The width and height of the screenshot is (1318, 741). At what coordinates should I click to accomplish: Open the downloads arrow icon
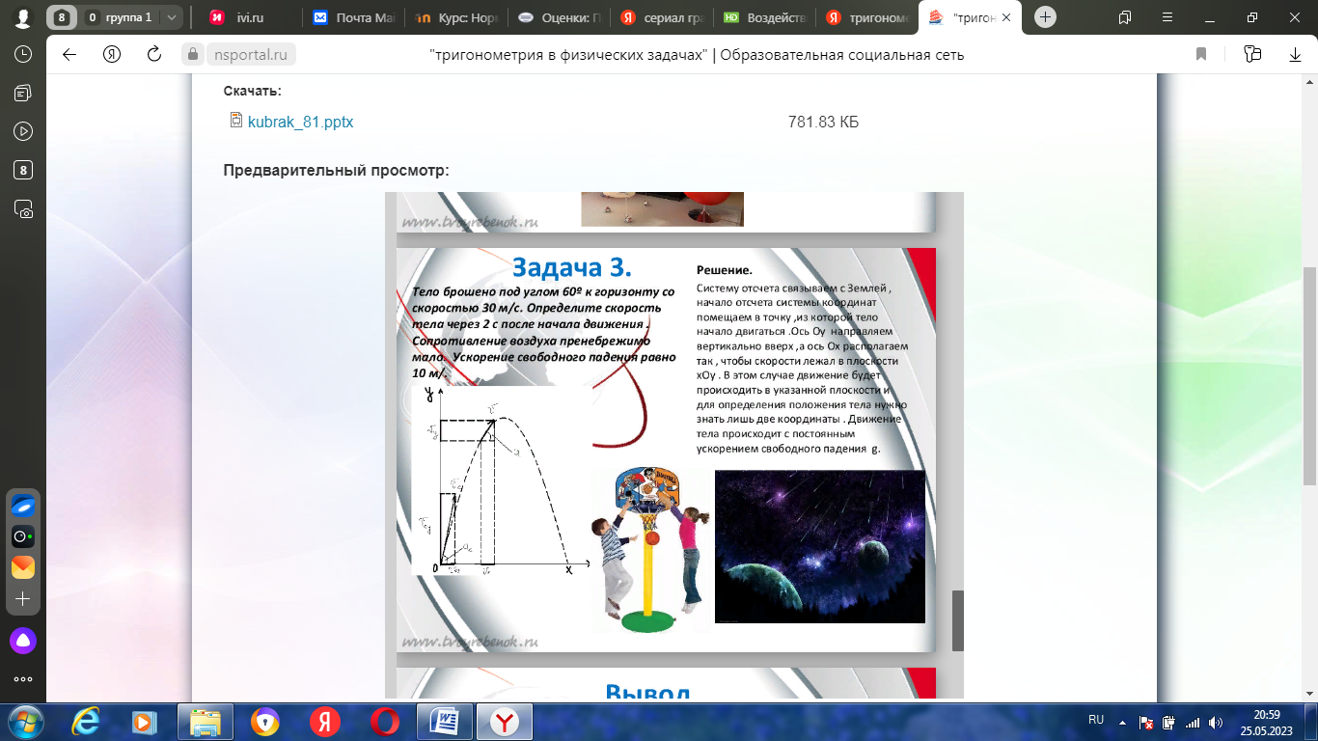click(x=1296, y=54)
